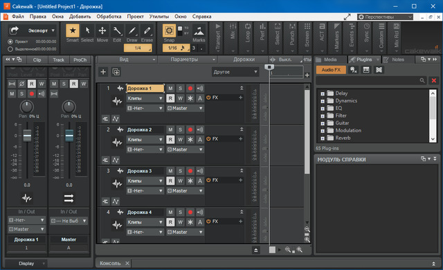443x270 pixels.
Task: Select the Выделенное radio button
Action: 10,49
